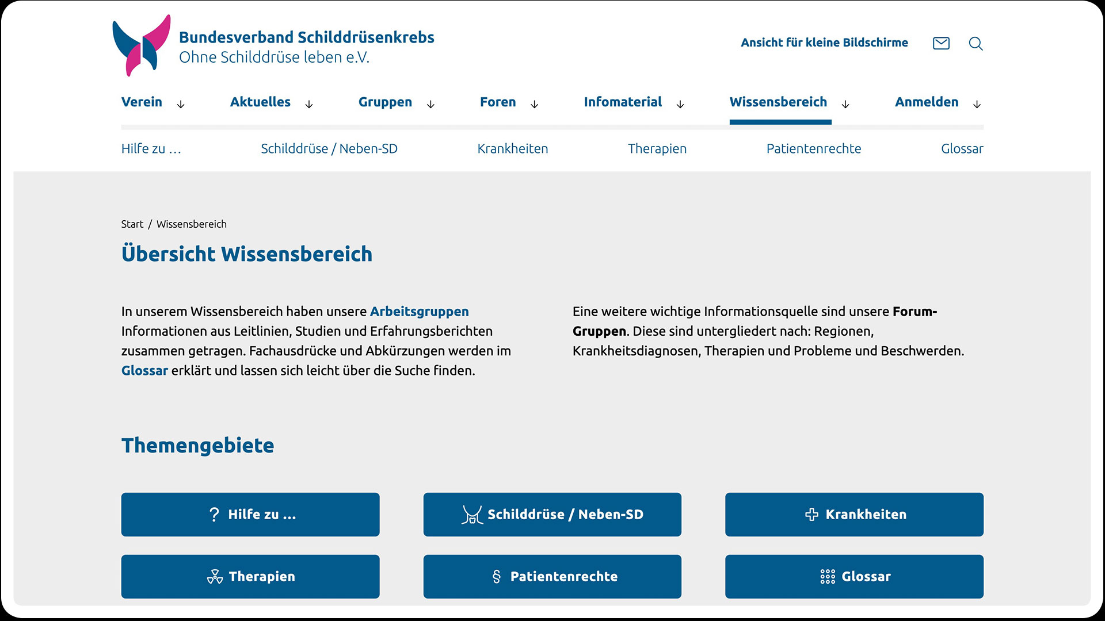Expand the Foren dropdown arrow
The image size is (1105, 621).
click(x=534, y=104)
